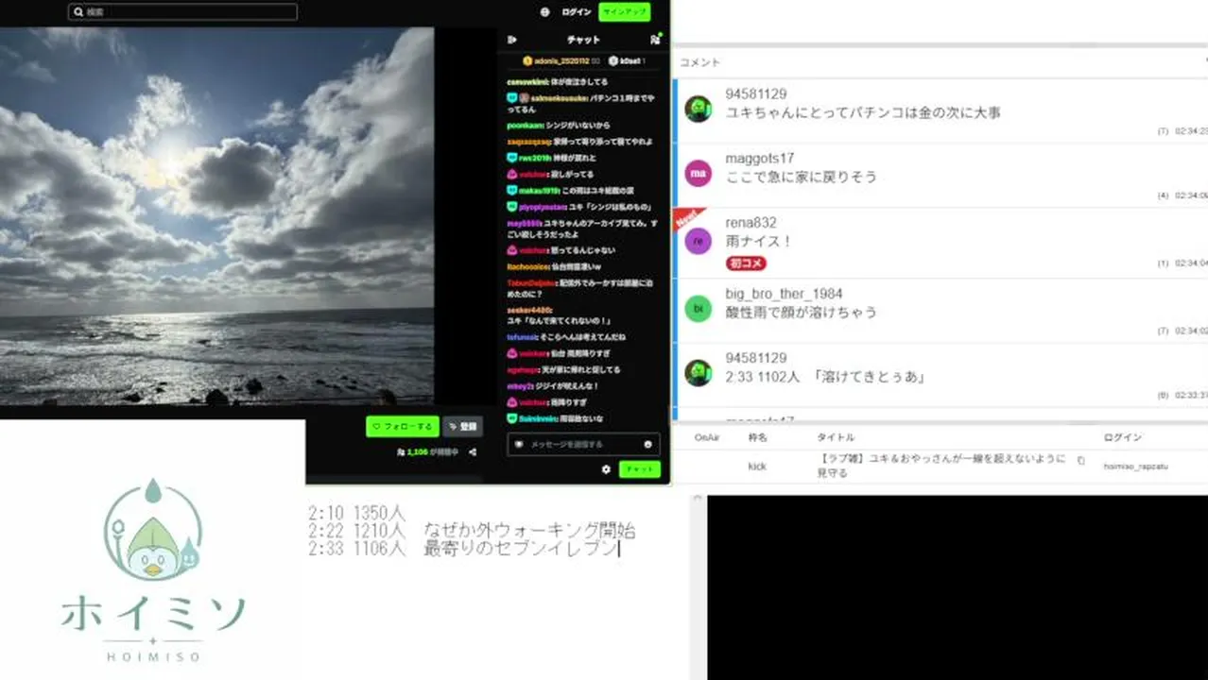Click the red 初コメ badge

[746, 263]
